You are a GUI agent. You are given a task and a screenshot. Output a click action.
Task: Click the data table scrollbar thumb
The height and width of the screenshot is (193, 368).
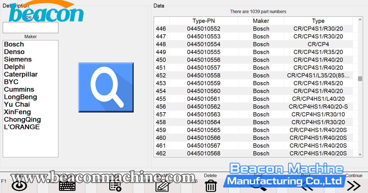pyautogui.click(x=360, y=79)
